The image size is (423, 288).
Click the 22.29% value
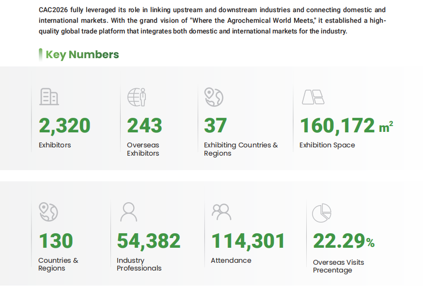pos(344,241)
